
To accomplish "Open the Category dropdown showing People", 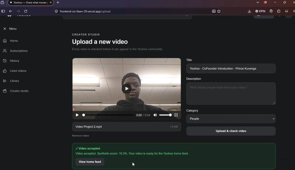I will click(x=231, y=119).
